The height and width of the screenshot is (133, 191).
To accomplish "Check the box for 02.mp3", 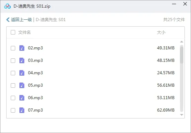I will click(x=13, y=48).
